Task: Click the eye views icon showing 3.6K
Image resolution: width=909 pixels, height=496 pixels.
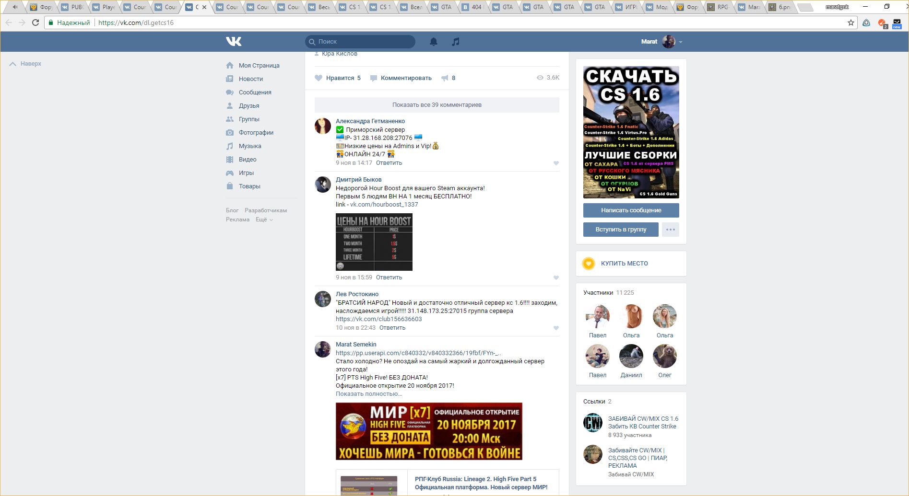Action: [540, 78]
